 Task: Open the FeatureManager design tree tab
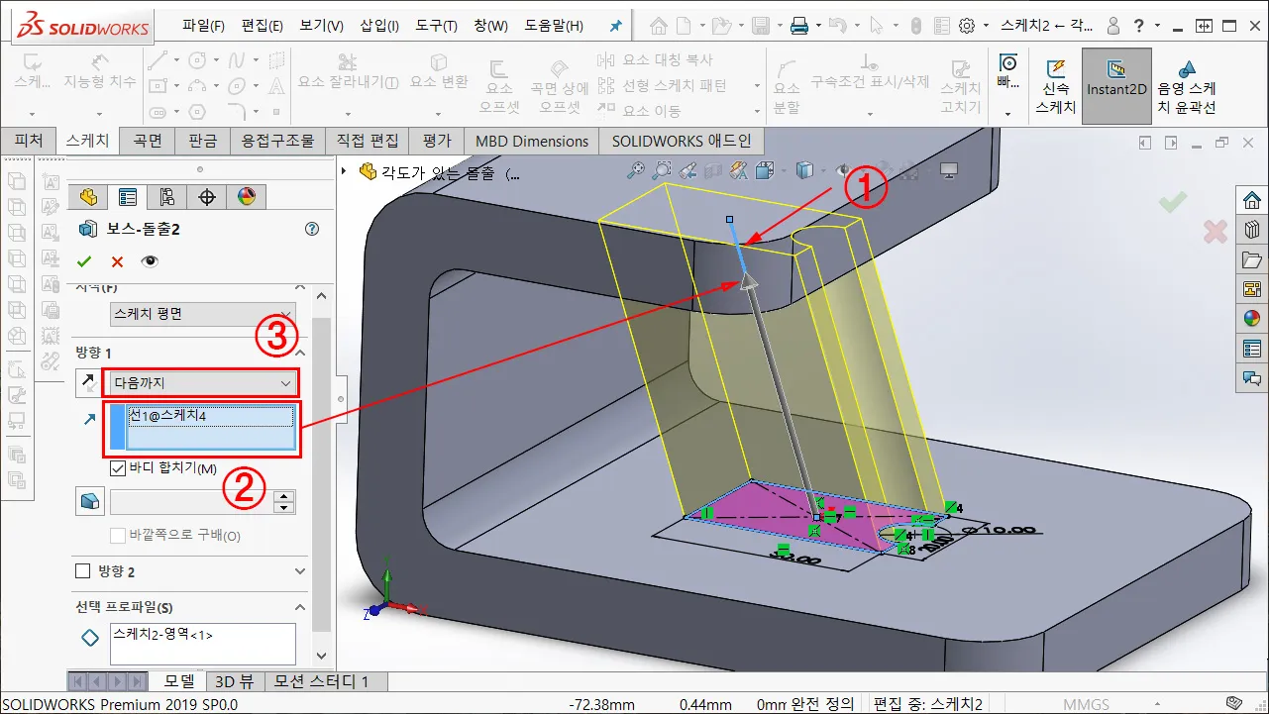click(87, 195)
